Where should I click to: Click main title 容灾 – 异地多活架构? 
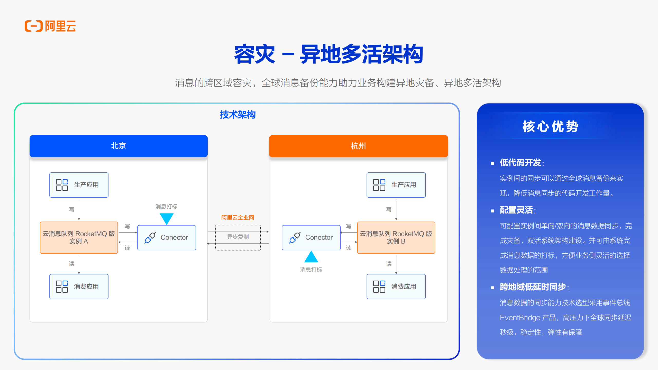(329, 54)
